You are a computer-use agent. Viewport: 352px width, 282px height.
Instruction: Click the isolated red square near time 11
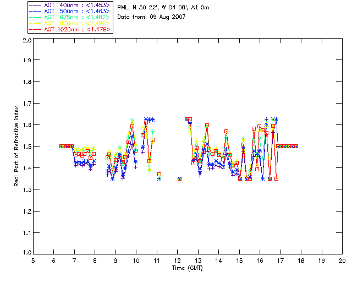click(x=159, y=174)
